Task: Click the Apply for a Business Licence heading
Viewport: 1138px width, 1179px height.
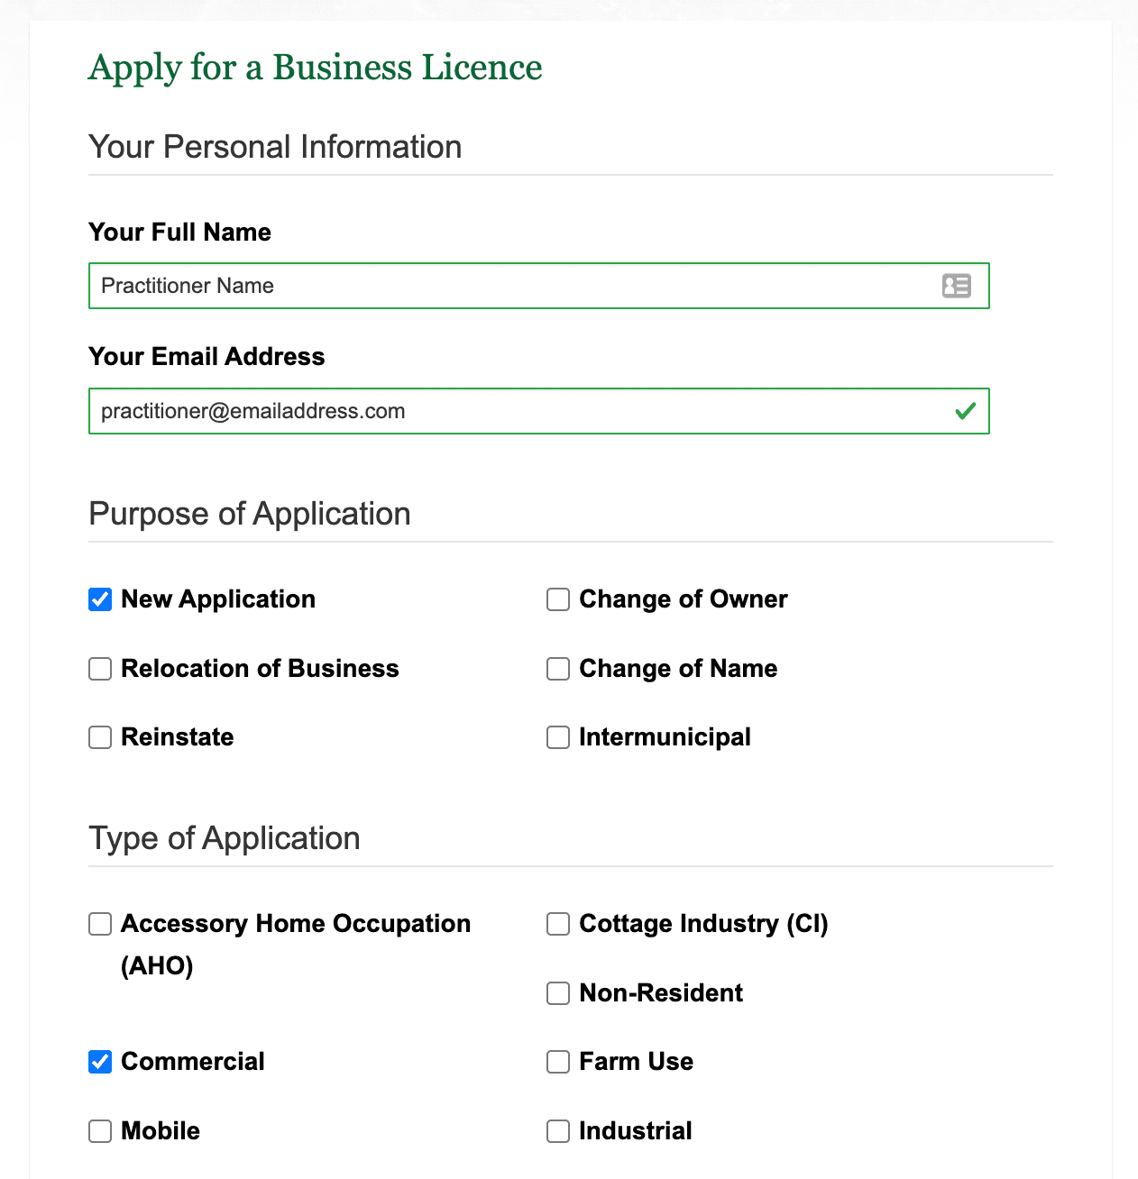Action: pos(316,68)
